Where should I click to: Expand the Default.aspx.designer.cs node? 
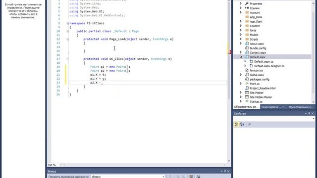click(246, 66)
